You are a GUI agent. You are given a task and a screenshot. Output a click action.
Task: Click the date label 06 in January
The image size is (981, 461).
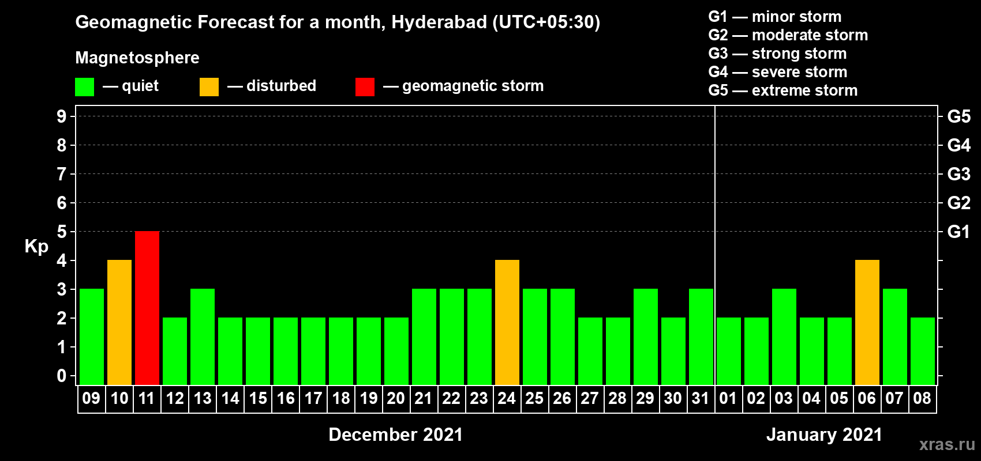(867, 398)
